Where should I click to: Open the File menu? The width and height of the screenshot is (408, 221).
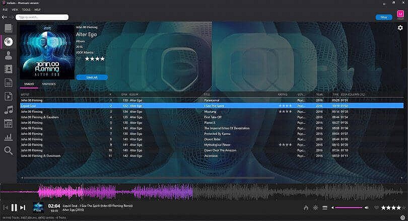coord(5,10)
